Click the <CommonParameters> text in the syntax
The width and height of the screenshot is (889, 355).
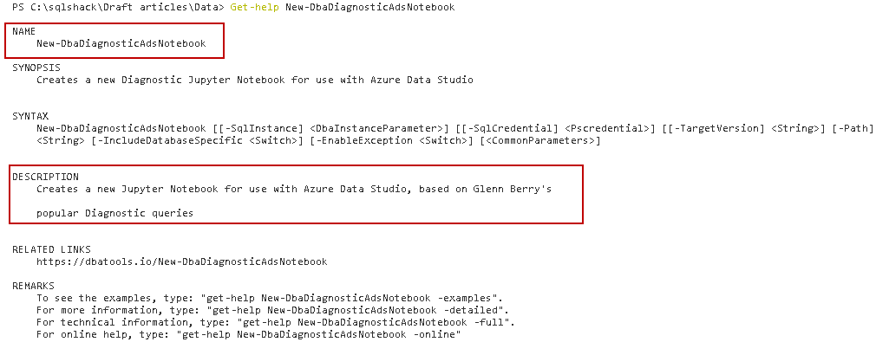(x=539, y=140)
